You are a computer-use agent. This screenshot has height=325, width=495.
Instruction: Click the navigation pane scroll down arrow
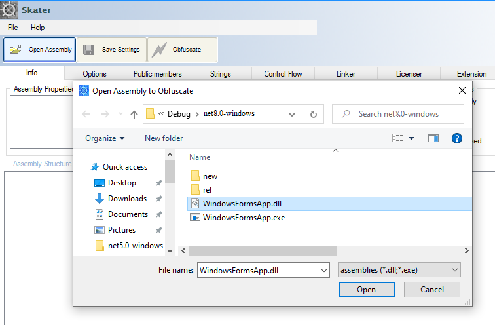pyautogui.click(x=170, y=251)
